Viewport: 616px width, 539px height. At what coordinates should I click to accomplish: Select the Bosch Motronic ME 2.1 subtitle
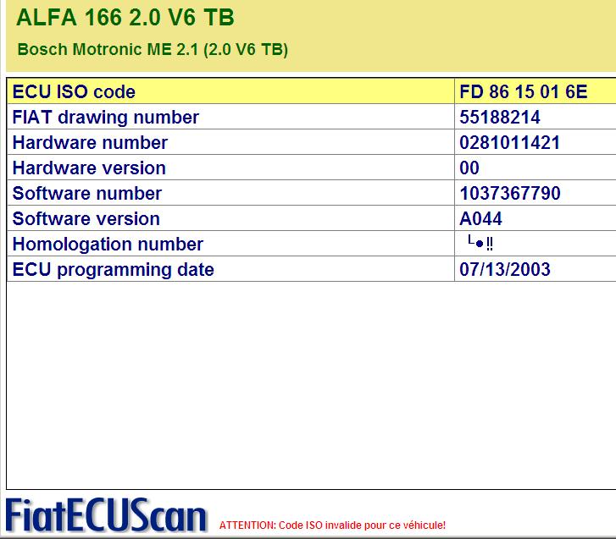click(153, 50)
